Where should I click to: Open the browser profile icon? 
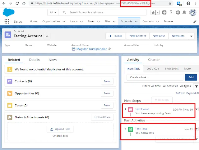(x=188, y=3)
